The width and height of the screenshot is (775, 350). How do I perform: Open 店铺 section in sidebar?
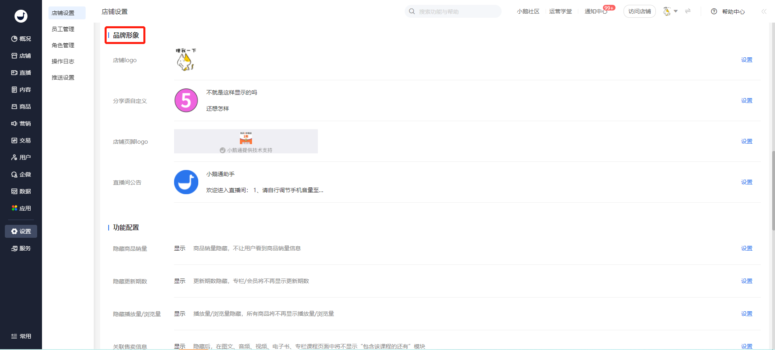click(x=21, y=56)
